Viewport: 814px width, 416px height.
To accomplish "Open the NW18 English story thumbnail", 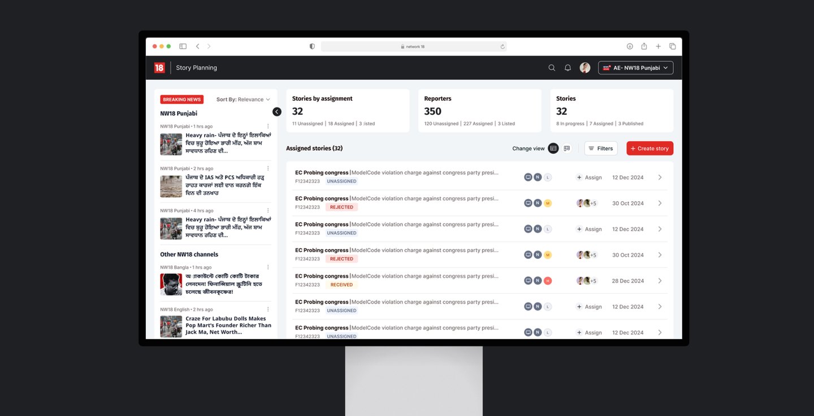I will (x=171, y=327).
